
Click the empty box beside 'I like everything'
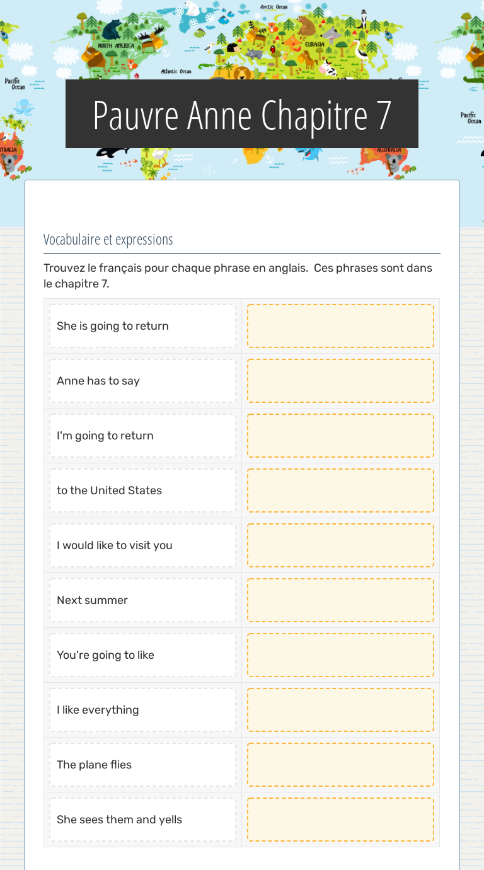click(x=340, y=710)
